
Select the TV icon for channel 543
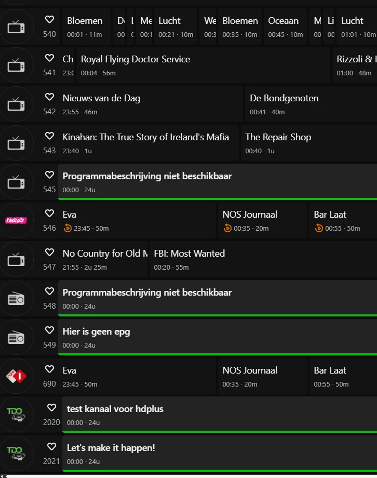click(x=16, y=143)
